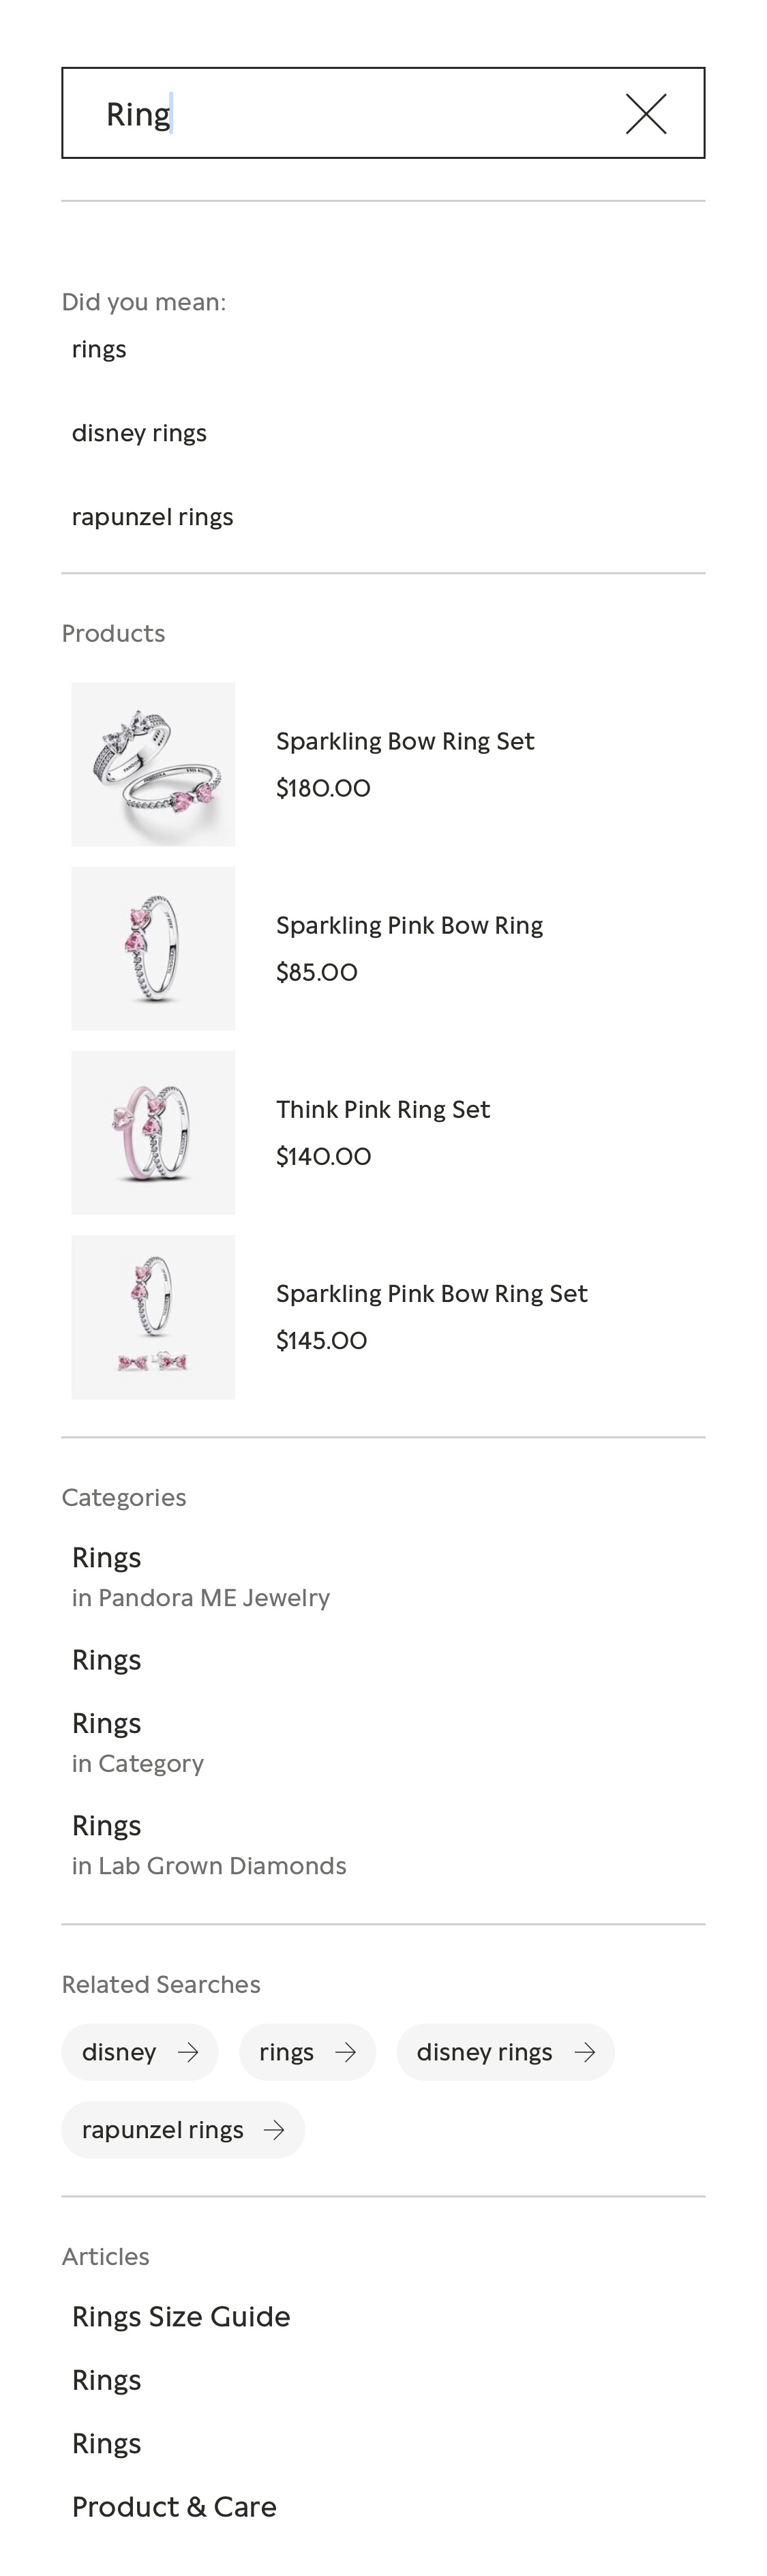The image size is (767, 2576).
Task: Click into the Ring search field
Action: [x=340, y=114]
